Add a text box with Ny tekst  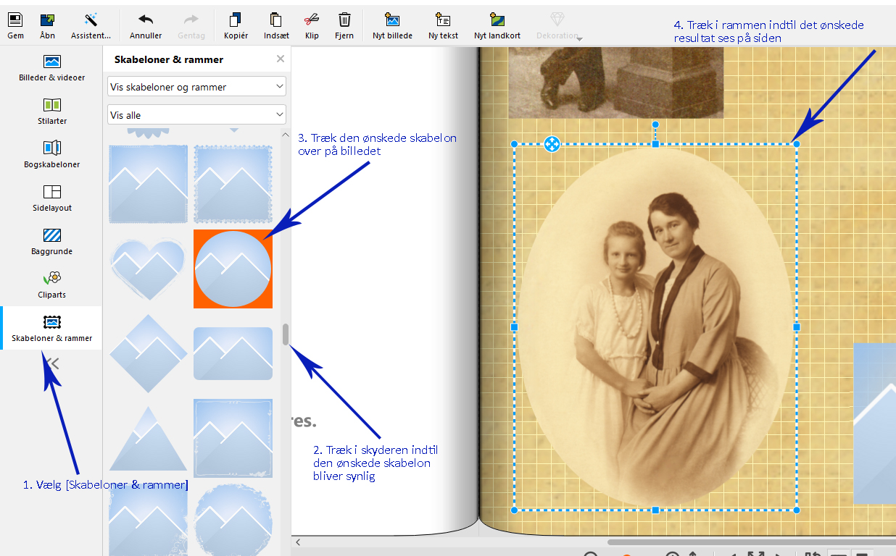tap(443, 25)
